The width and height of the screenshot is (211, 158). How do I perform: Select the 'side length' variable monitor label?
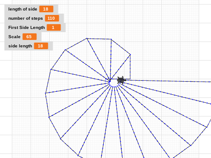tap(20, 46)
